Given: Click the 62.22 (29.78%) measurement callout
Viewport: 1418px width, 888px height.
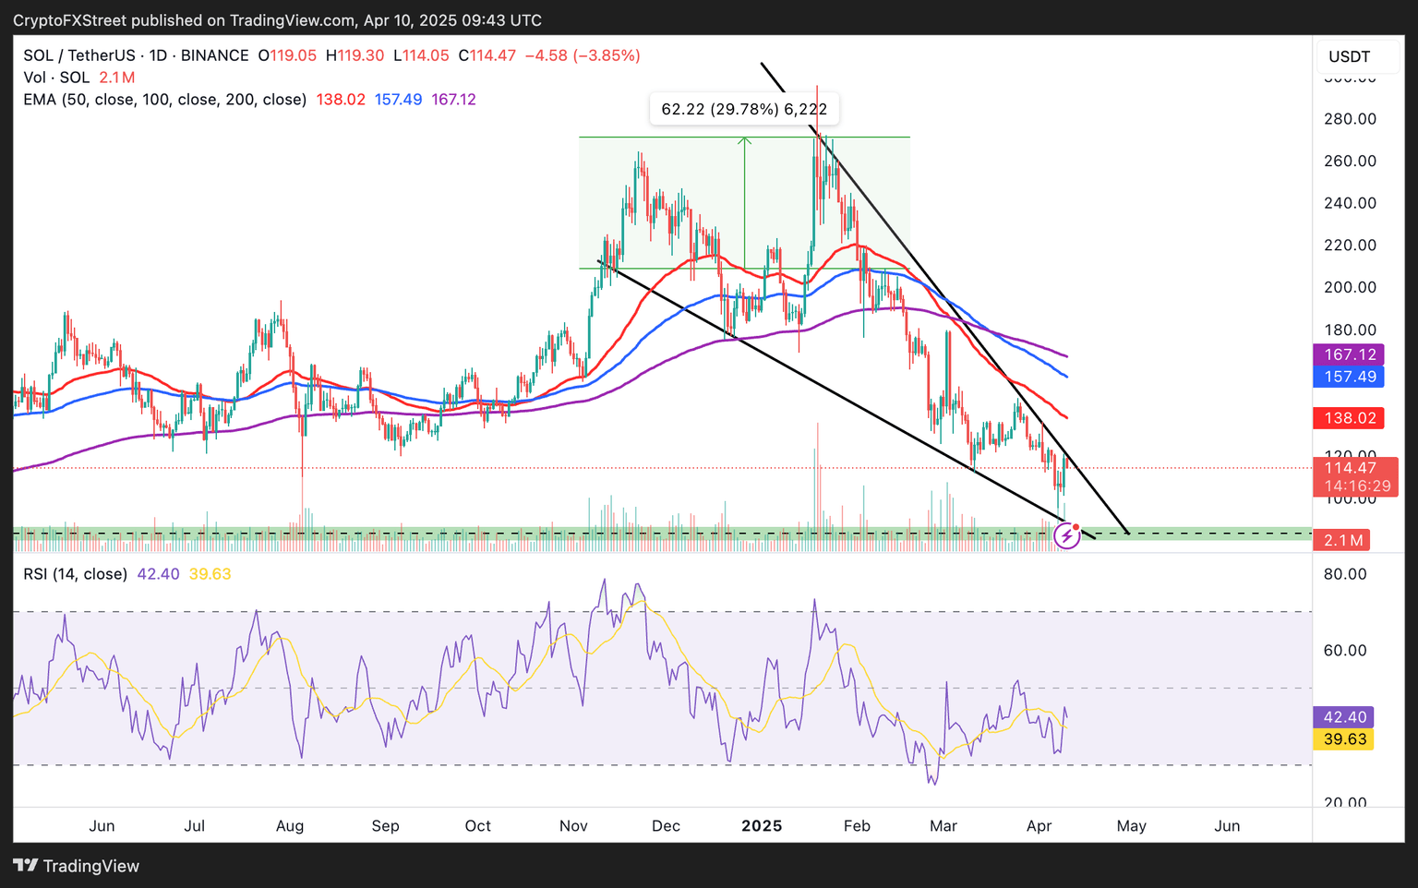Looking at the screenshot, I should pos(744,108).
